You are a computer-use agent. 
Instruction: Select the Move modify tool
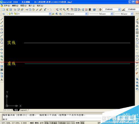pyautogui.click(x=137, y=36)
